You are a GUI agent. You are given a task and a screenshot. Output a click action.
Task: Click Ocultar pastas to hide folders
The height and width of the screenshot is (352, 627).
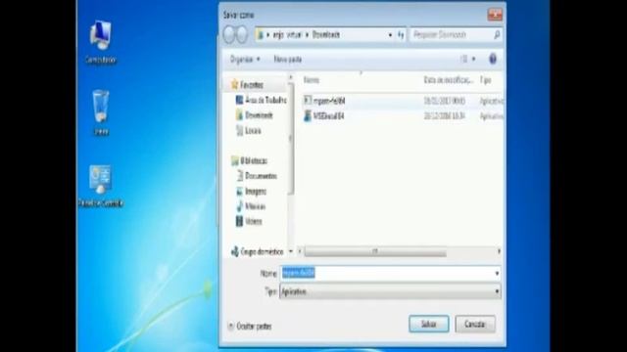(x=250, y=326)
